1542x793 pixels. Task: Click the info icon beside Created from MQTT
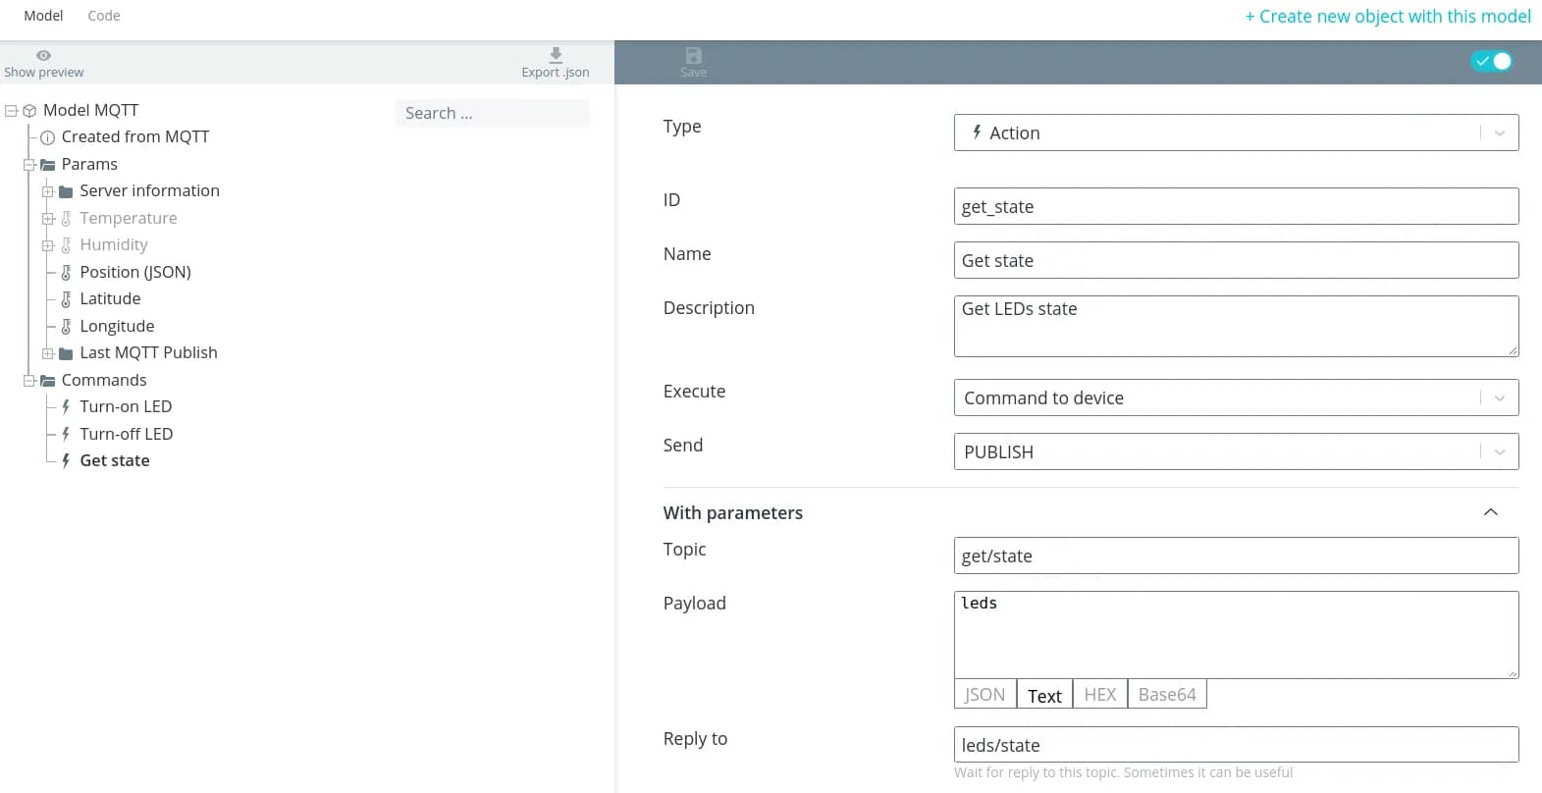tap(47, 137)
